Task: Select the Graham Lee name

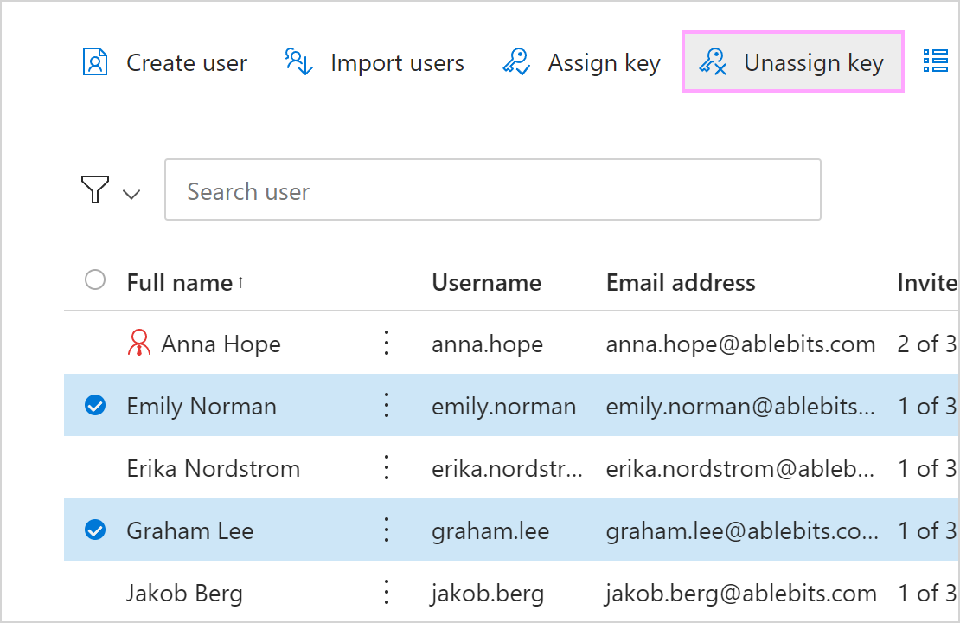Action: click(189, 531)
